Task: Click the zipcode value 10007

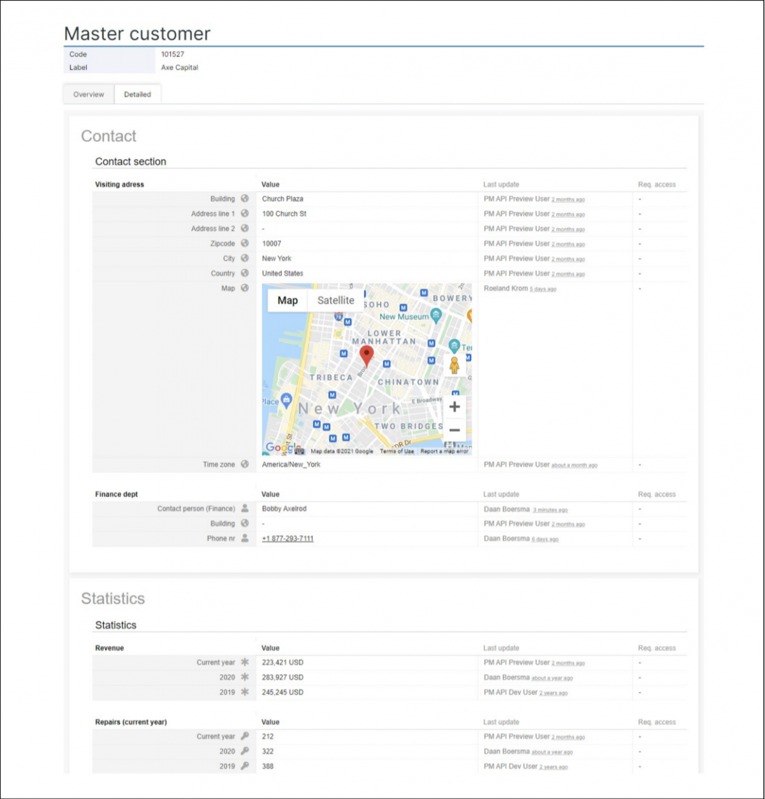Action: (272, 243)
